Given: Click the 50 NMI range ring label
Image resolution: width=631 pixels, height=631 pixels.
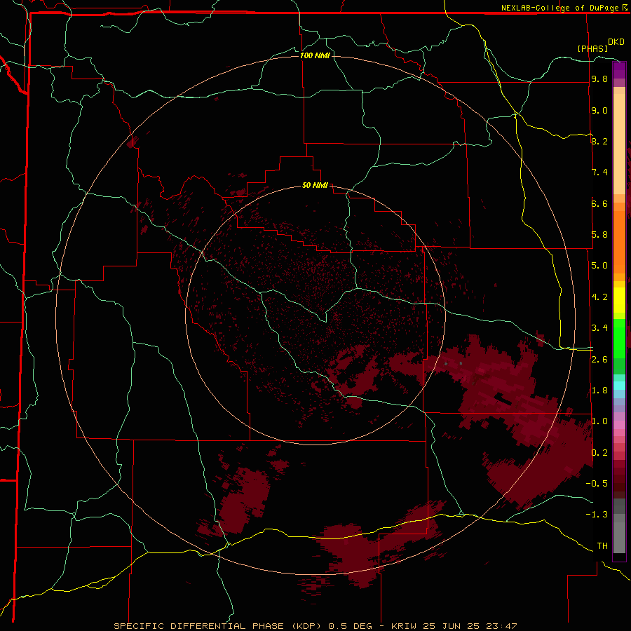Looking at the screenshot, I should click(315, 185).
